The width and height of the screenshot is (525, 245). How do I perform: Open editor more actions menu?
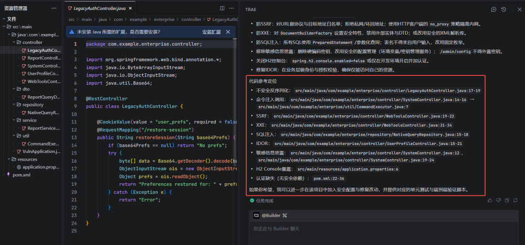[232, 9]
